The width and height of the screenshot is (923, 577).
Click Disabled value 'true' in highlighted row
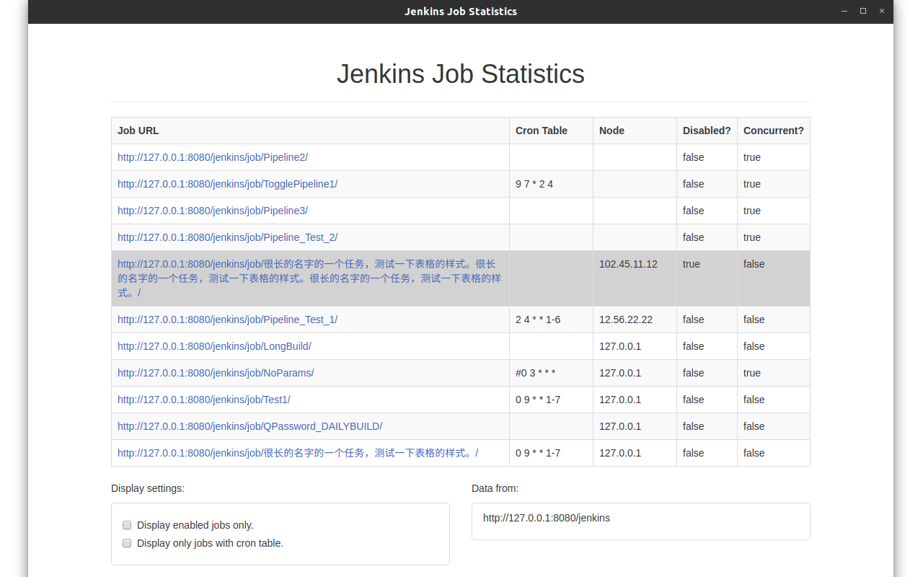692,264
